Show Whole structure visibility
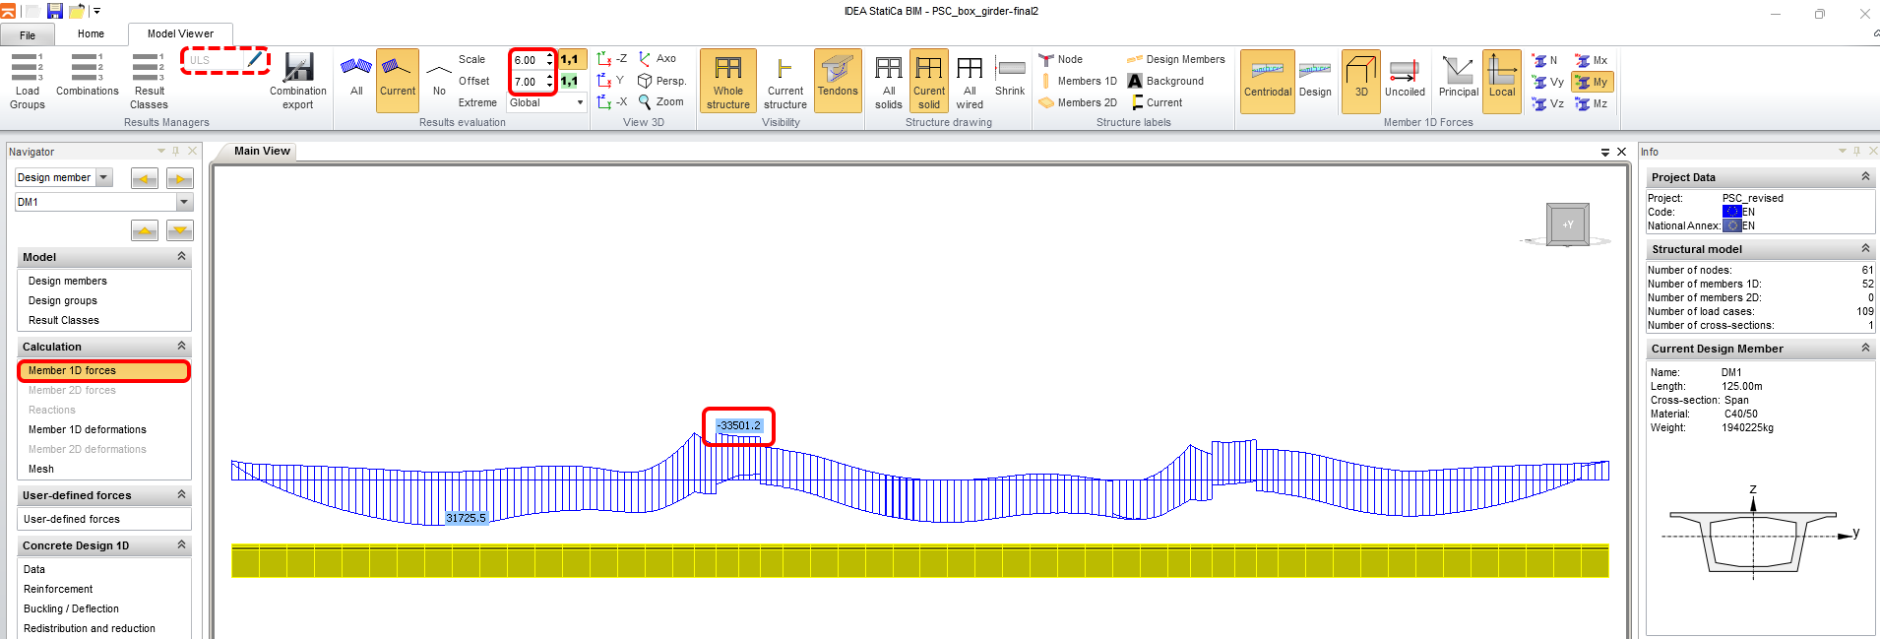The width and height of the screenshot is (1880, 639). (x=728, y=81)
